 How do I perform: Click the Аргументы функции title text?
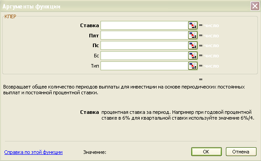(x=32, y=7)
